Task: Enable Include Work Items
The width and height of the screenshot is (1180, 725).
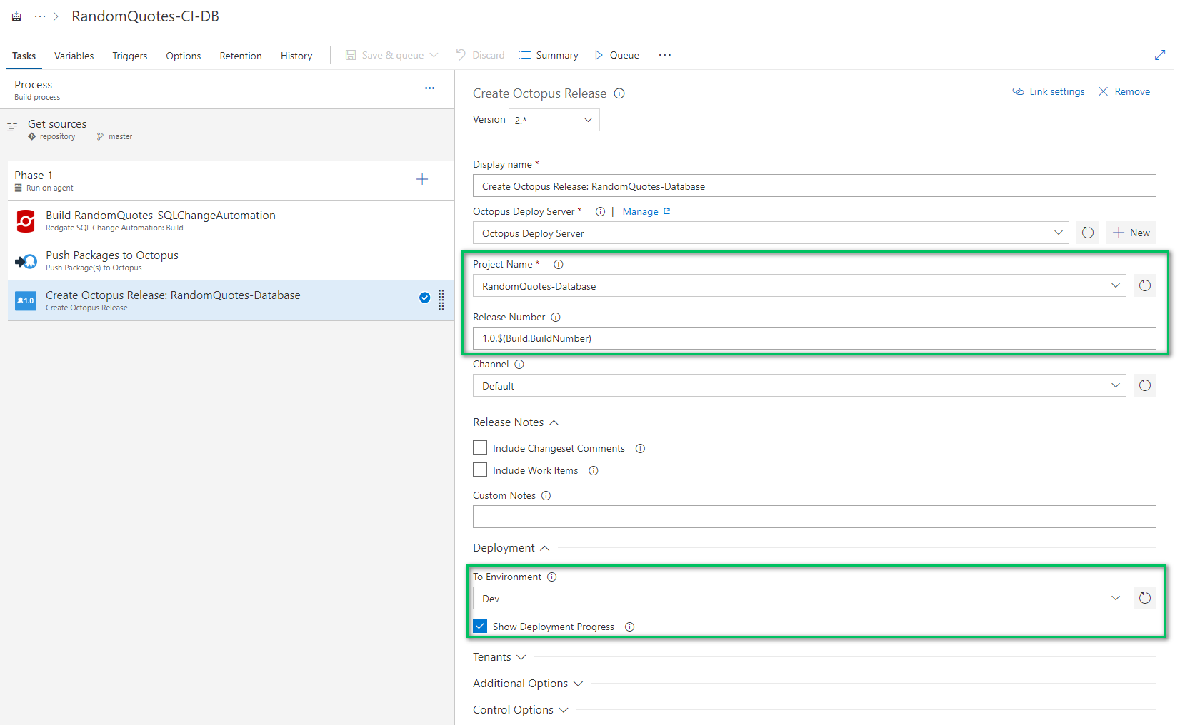Action: 479,470
